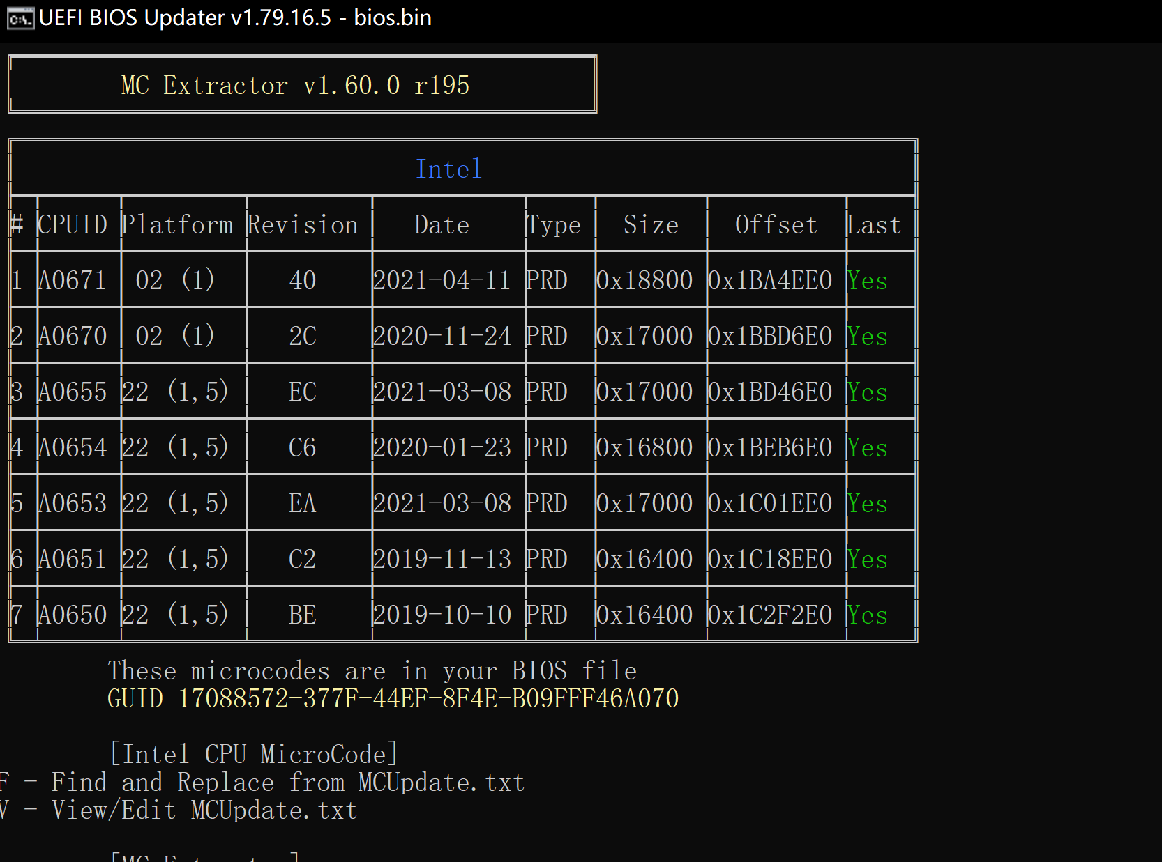Click size 0x18800
The height and width of the screenshot is (862, 1162).
(644, 280)
